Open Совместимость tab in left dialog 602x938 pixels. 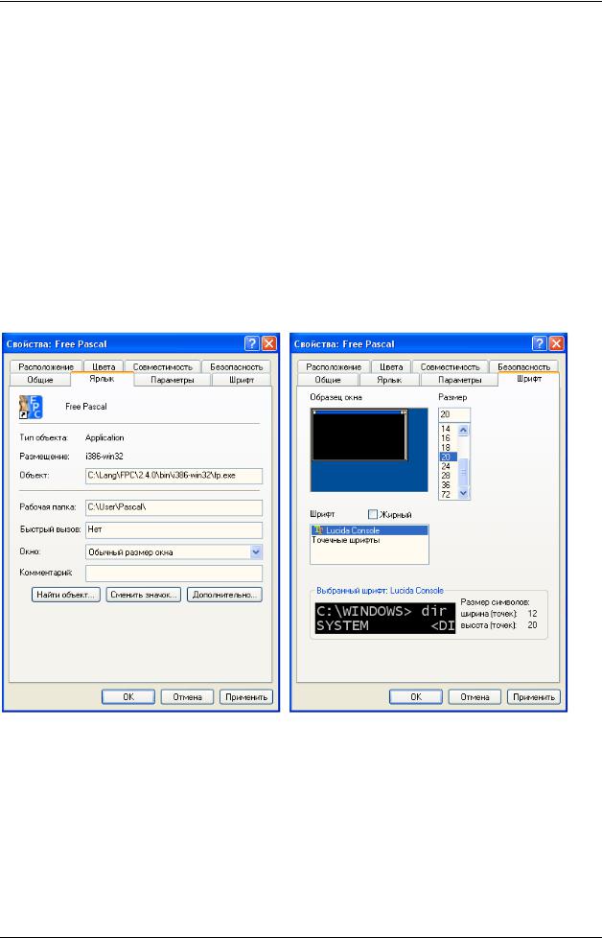click(x=163, y=366)
